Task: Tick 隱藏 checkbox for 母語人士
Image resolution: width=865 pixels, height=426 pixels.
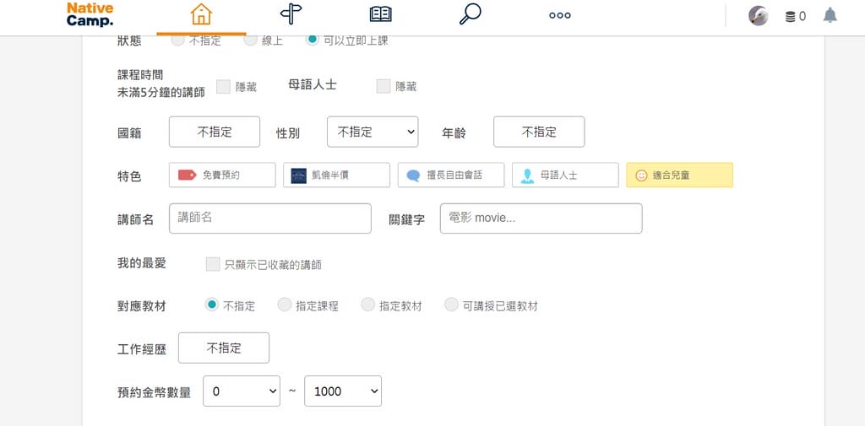Action: click(384, 87)
